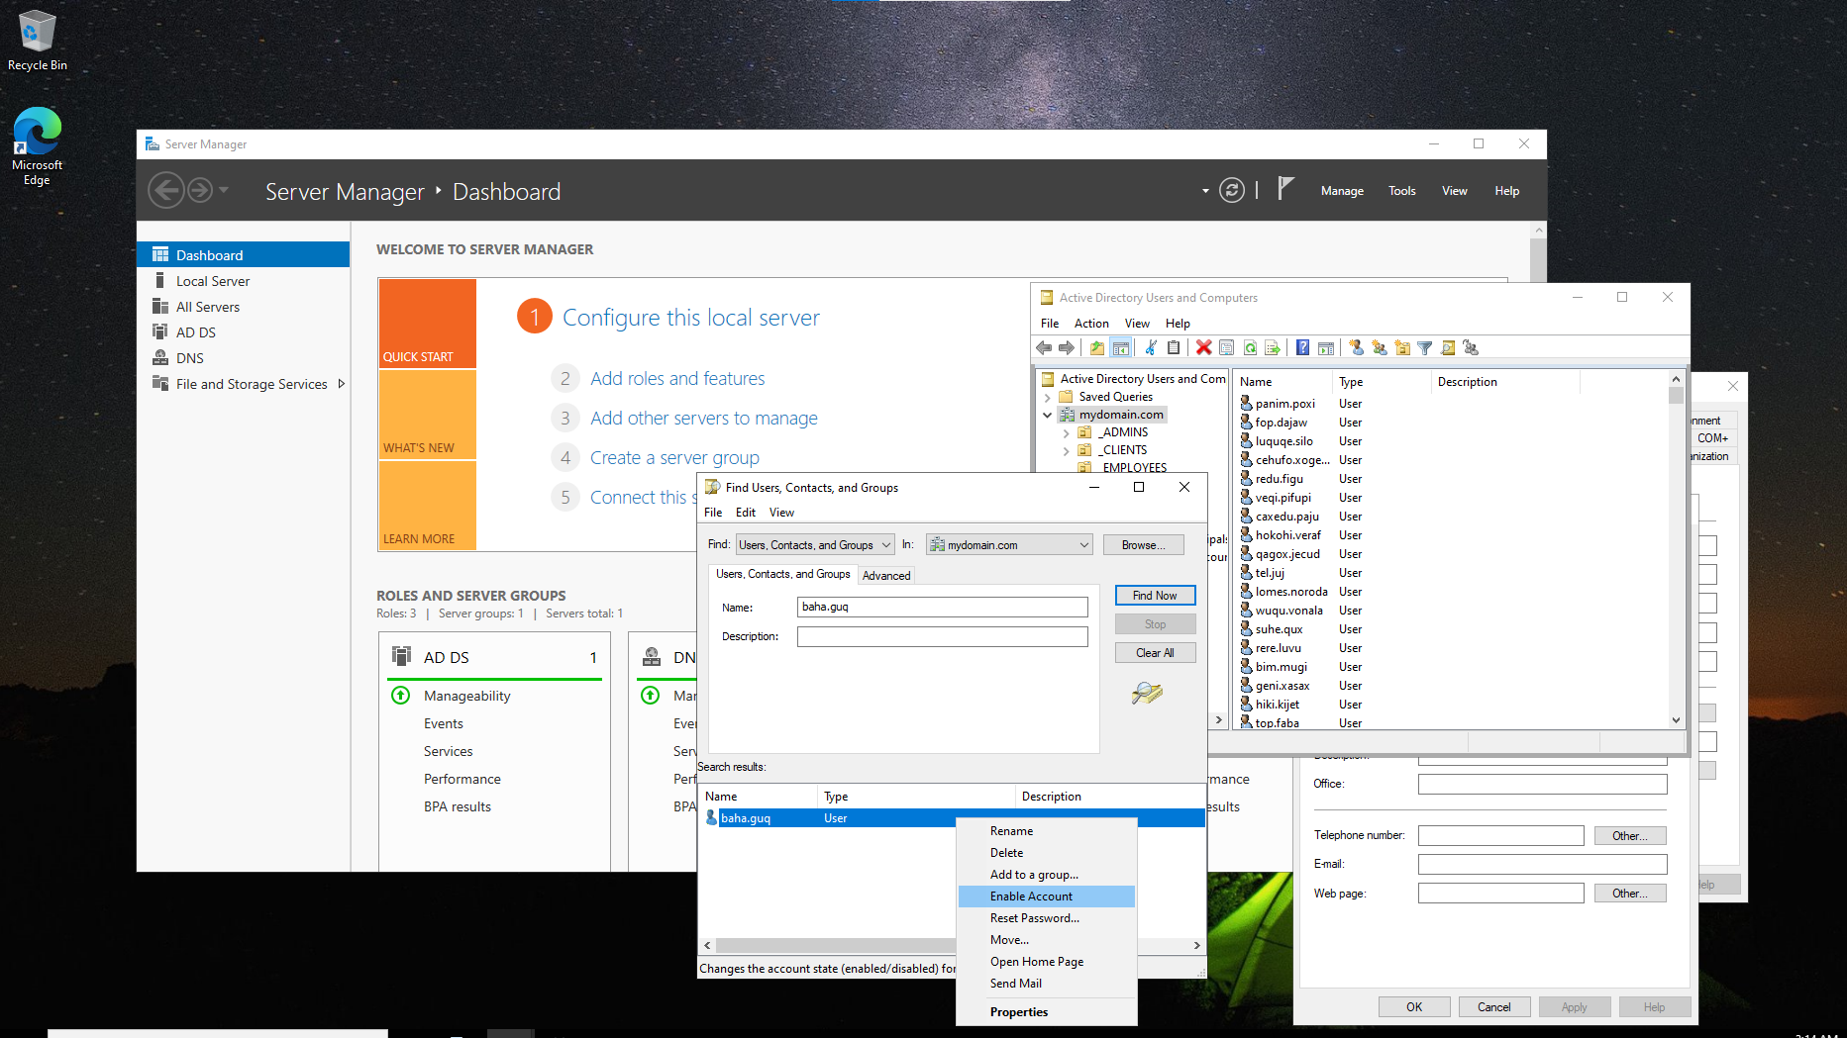Create a new group via toolbar icon
This screenshot has height=1038, width=1847.
tap(1379, 347)
